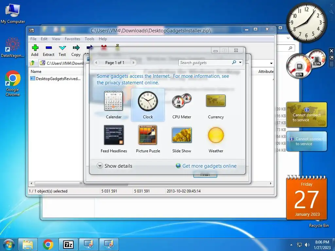Show hidden system tray icons
Viewport: 335px width, 251px height.
coord(291,244)
